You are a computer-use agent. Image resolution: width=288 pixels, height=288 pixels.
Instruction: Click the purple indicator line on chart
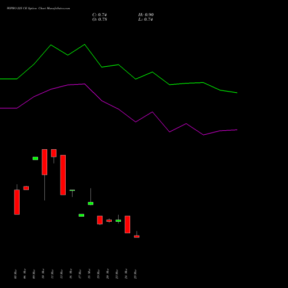coord(119,109)
